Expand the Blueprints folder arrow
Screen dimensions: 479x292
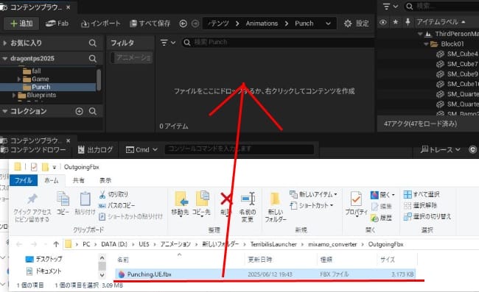tap(14, 96)
